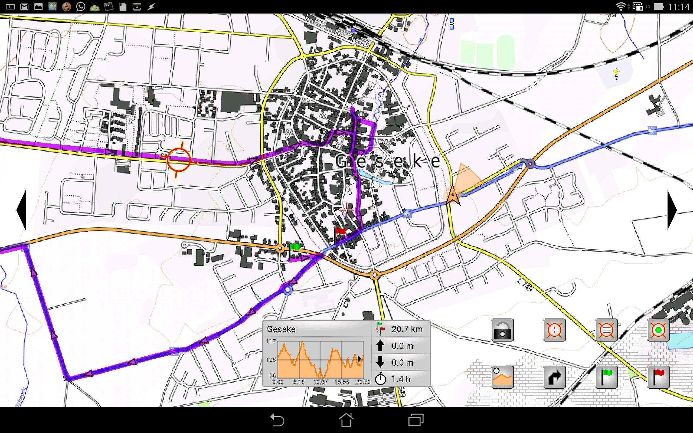
Task: Tap the Geseke track title
Action: [281, 329]
